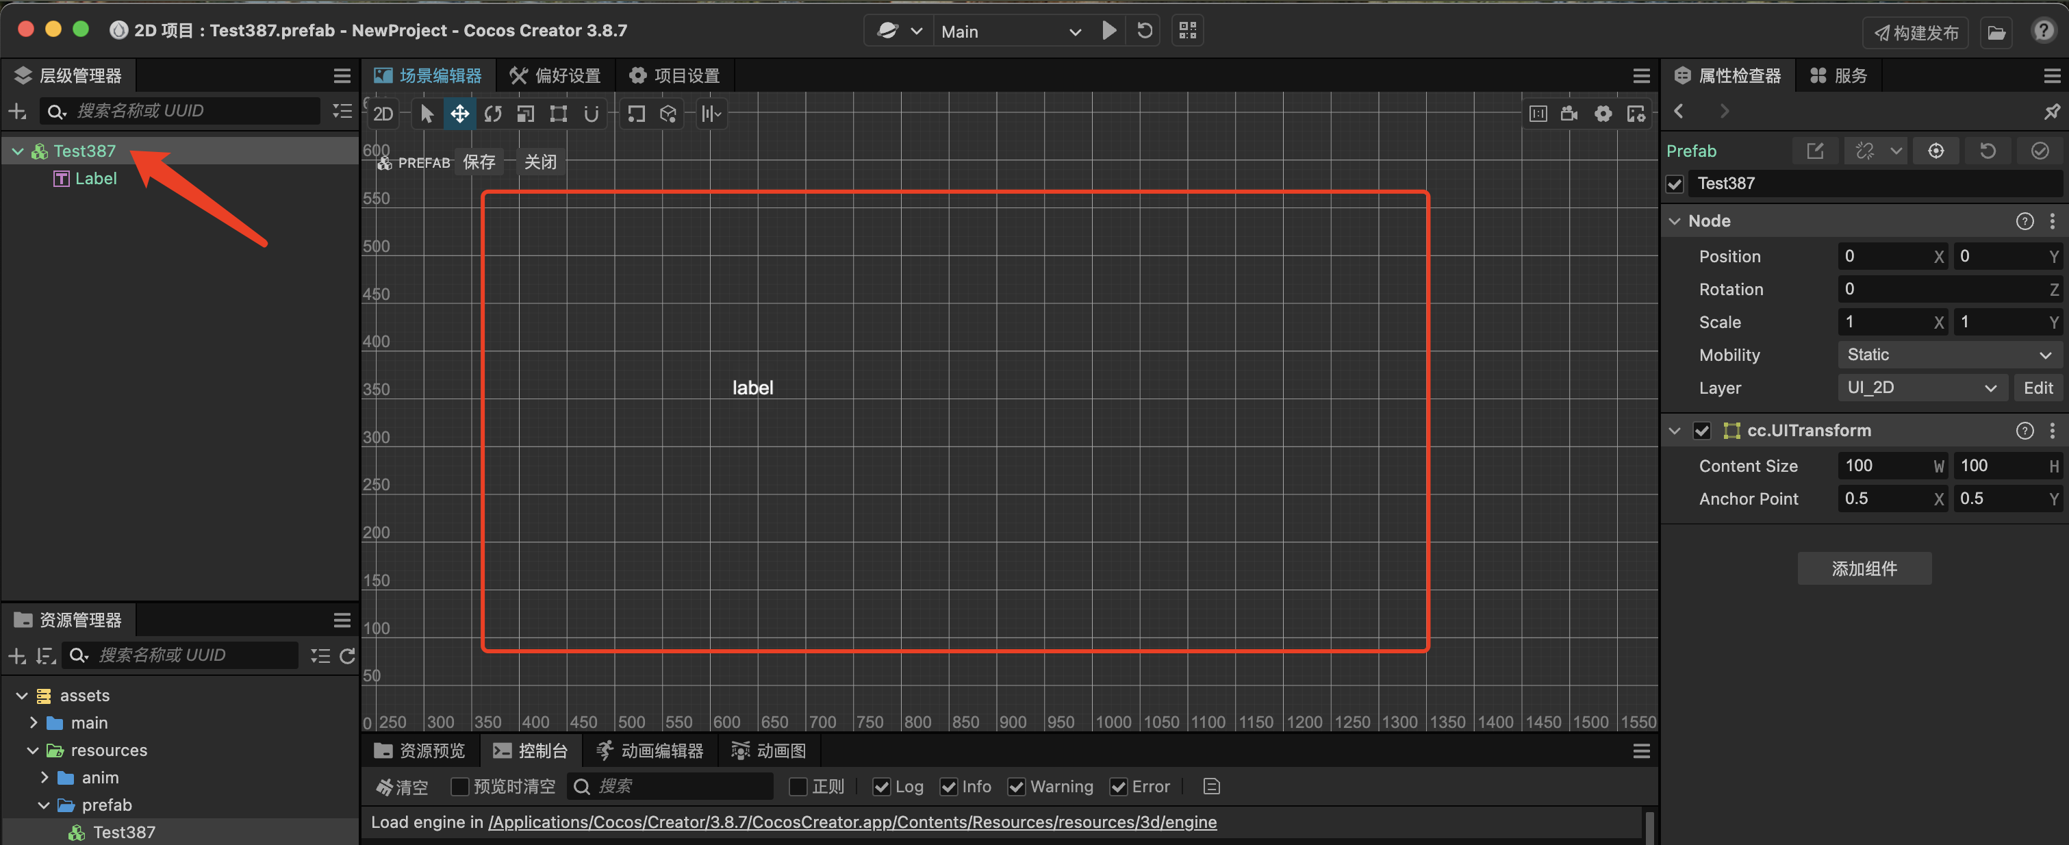The image size is (2069, 845).
Task: Select the Move tool in scene toolbar
Action: tap(459, 114)
